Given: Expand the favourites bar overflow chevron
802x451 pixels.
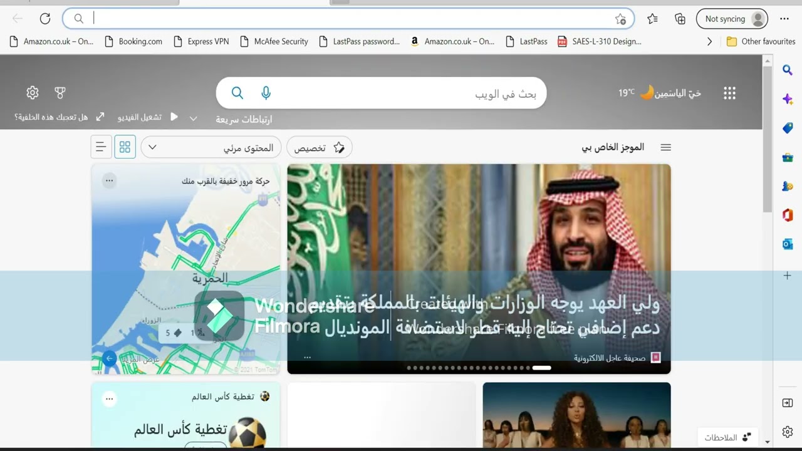Looking at the screenshot, I should tap(709, 41).
